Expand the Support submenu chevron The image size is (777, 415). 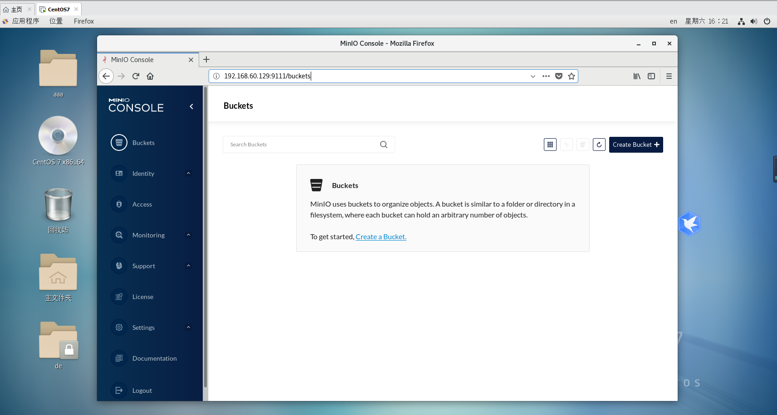[188, 265]
